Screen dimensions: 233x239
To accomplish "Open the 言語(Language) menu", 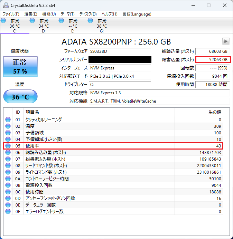I will 137,14.
